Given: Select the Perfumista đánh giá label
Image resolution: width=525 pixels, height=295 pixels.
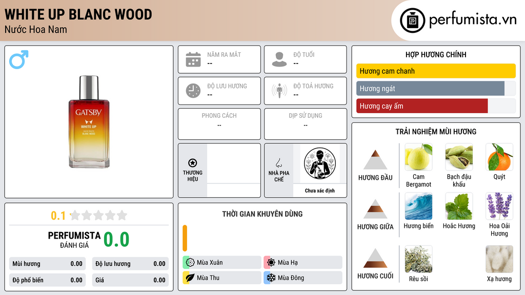Looking at the screenshot, I should pos(74,240).
